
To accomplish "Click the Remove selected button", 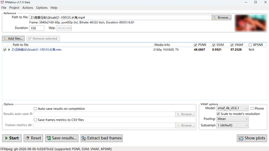I will (43, 39).
